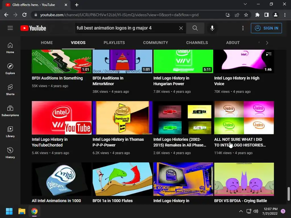The width and height of the screenshot is (291, 218).
Task: Open Intel Logo History in YouTubeChorded thumbnail
Action: (x=62, y=118)
